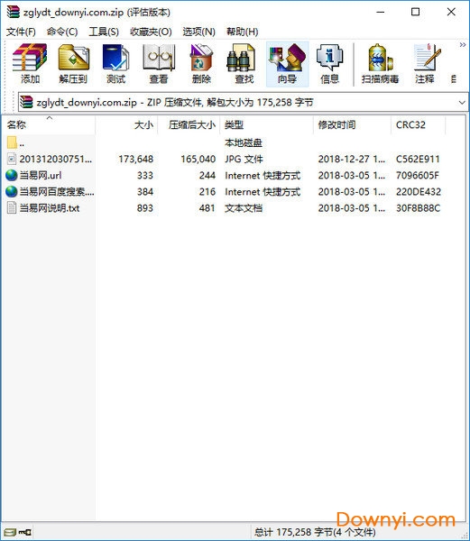Sort by the 修改时间 column header
Image resolution: width=470 pixels, height=541 pixels.
[x=353, y=125]
